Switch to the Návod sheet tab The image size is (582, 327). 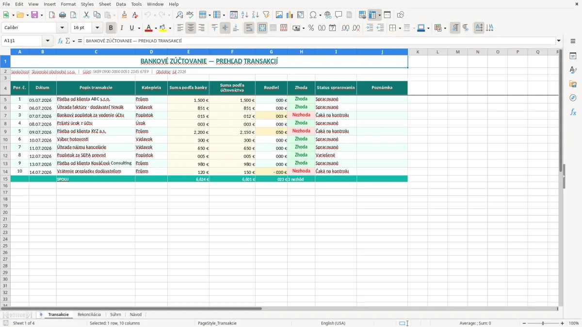click(x=136, y=314)
